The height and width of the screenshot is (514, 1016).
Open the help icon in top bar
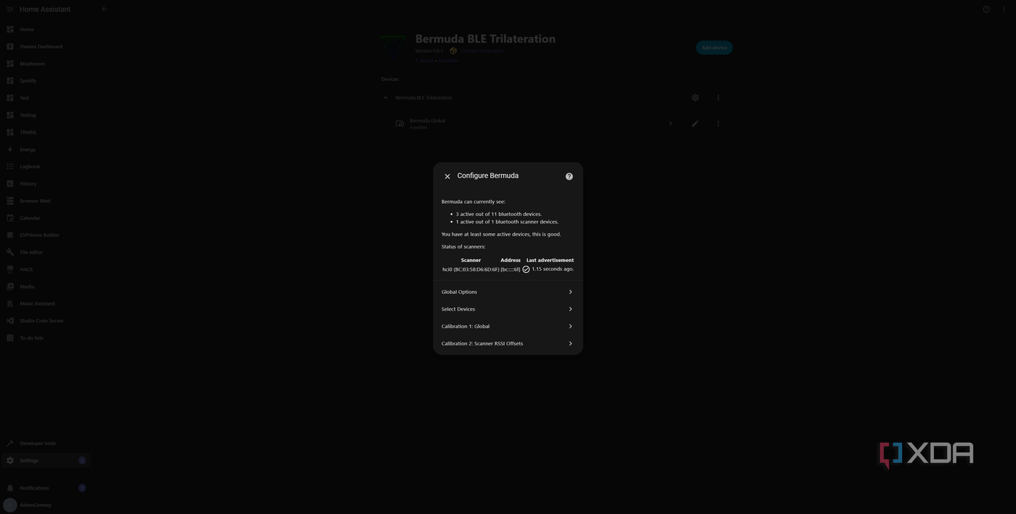[986, 9]
